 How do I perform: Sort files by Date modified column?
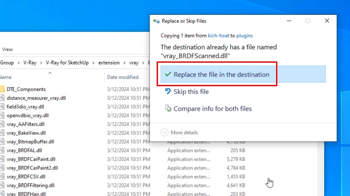123,77
